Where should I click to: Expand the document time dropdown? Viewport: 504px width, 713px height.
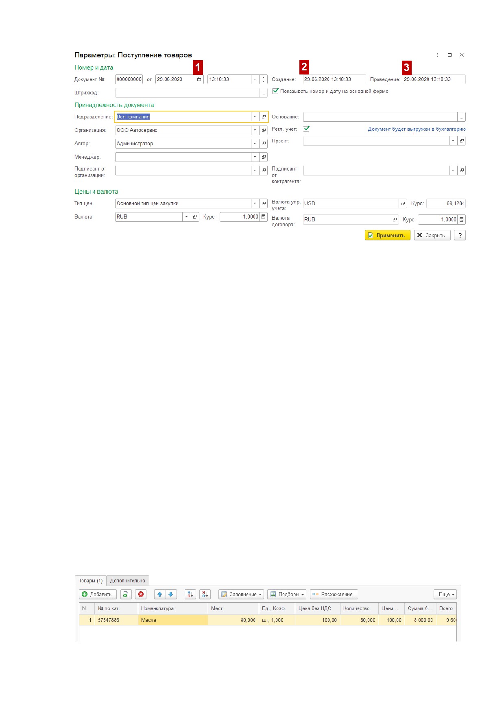255,79
